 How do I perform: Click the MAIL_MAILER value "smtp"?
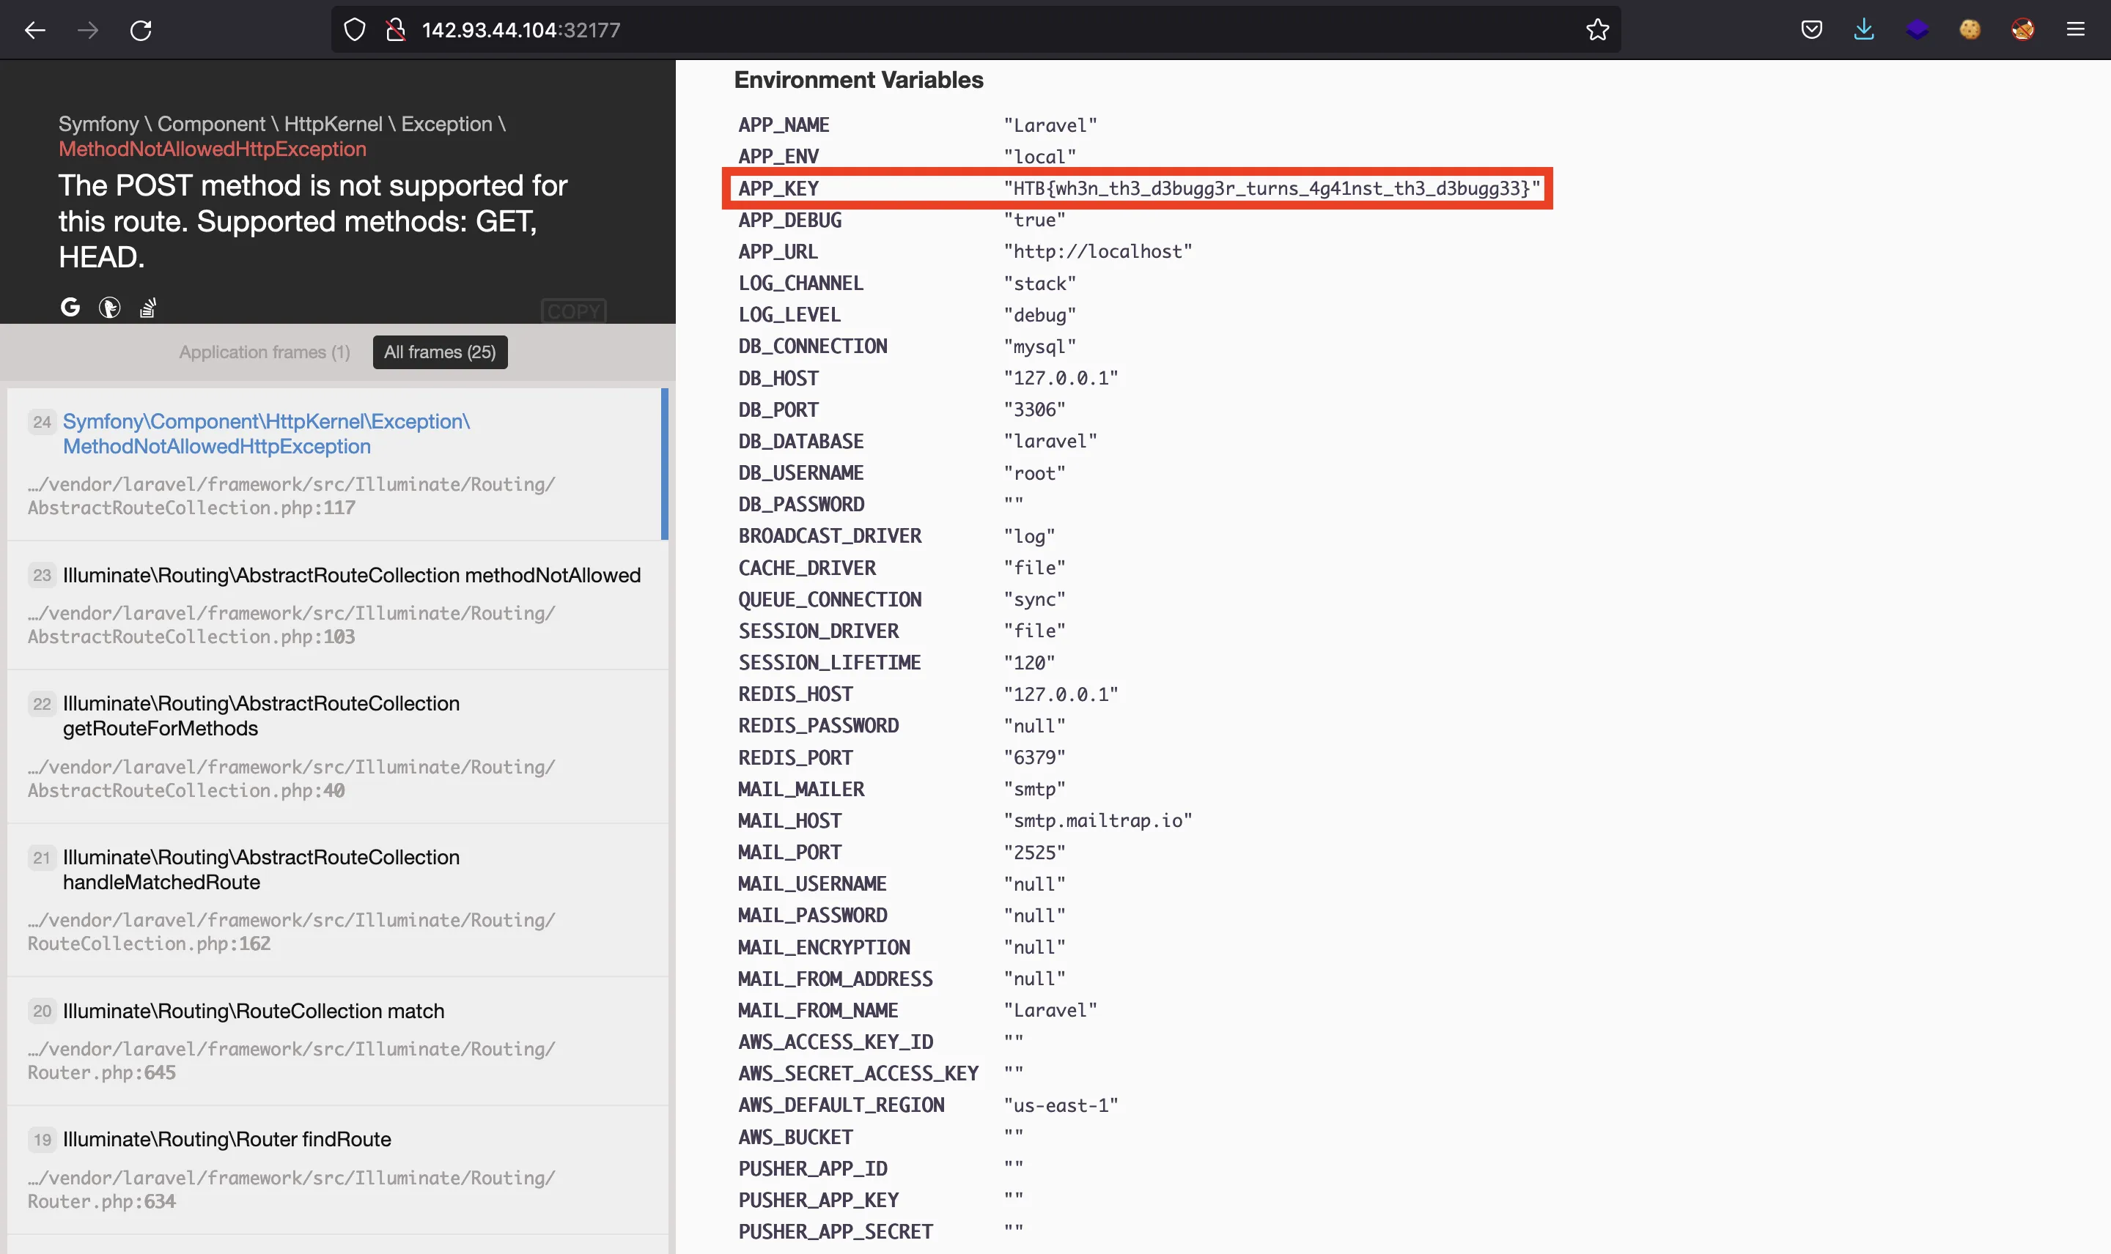(1035, 789)
